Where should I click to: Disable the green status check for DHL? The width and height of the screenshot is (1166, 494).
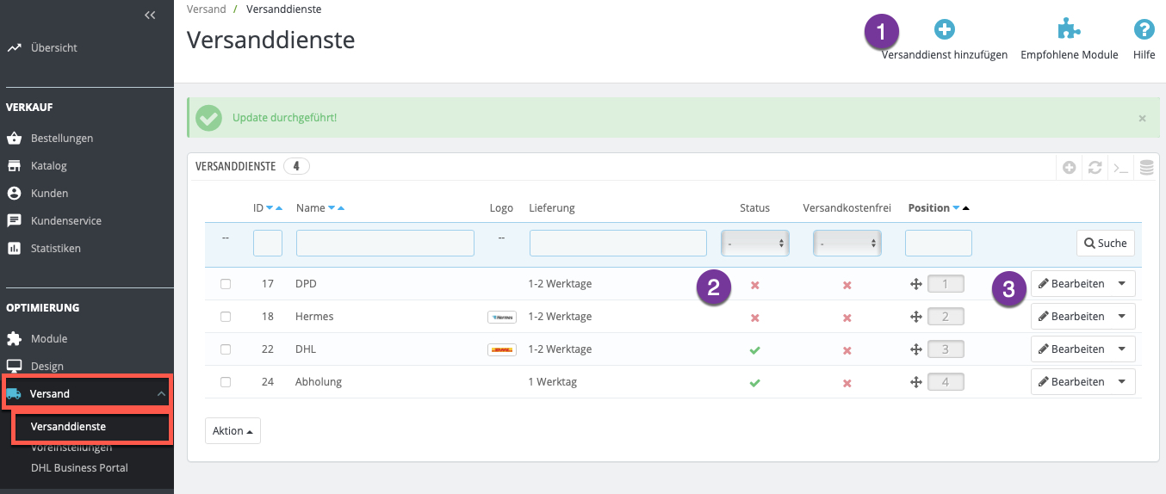pyautogui.click(x=755, y=350)
